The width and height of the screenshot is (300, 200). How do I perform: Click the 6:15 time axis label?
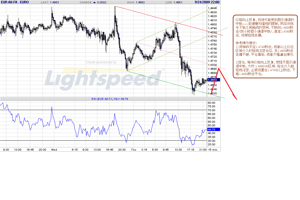pyautogui.click(x=75, y=150)
